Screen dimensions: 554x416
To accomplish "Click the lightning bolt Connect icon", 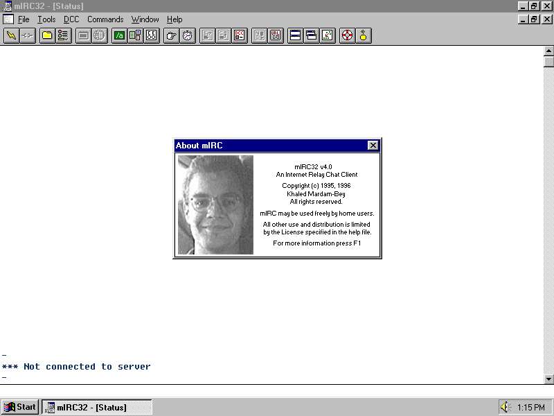I will (11, 36).
